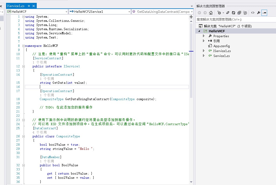Collapse the HelloWCF project tree arrow
This screenshot has width=276, height=185.
[199, 31]
